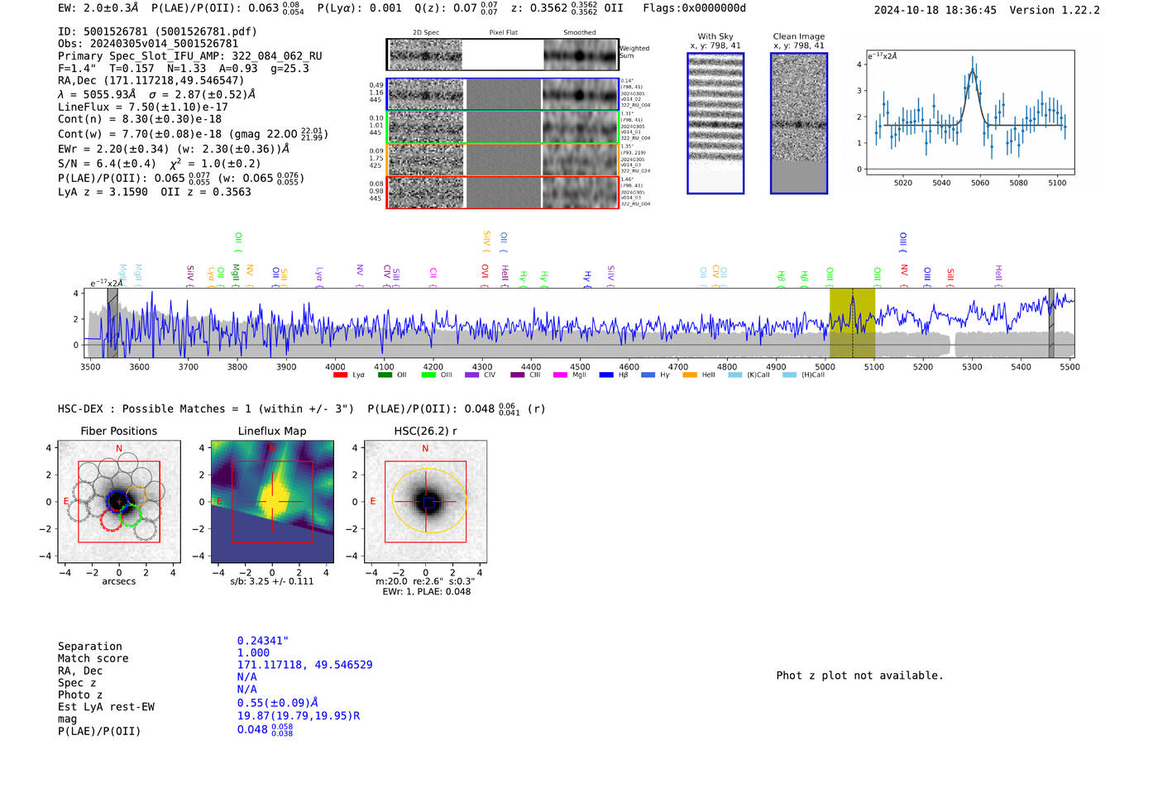Select the Phot z plot not available message
The height and width of the screenshot is (788, 1158).
[x=859, y=676]
